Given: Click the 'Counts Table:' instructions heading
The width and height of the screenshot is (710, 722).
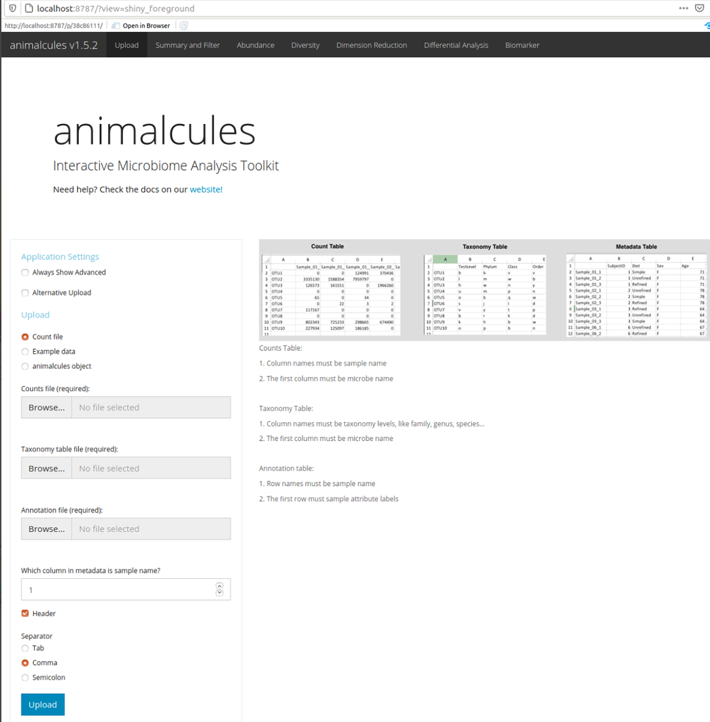Looking at the screenshot, I should pyautogui.click(x=281, y=348).
